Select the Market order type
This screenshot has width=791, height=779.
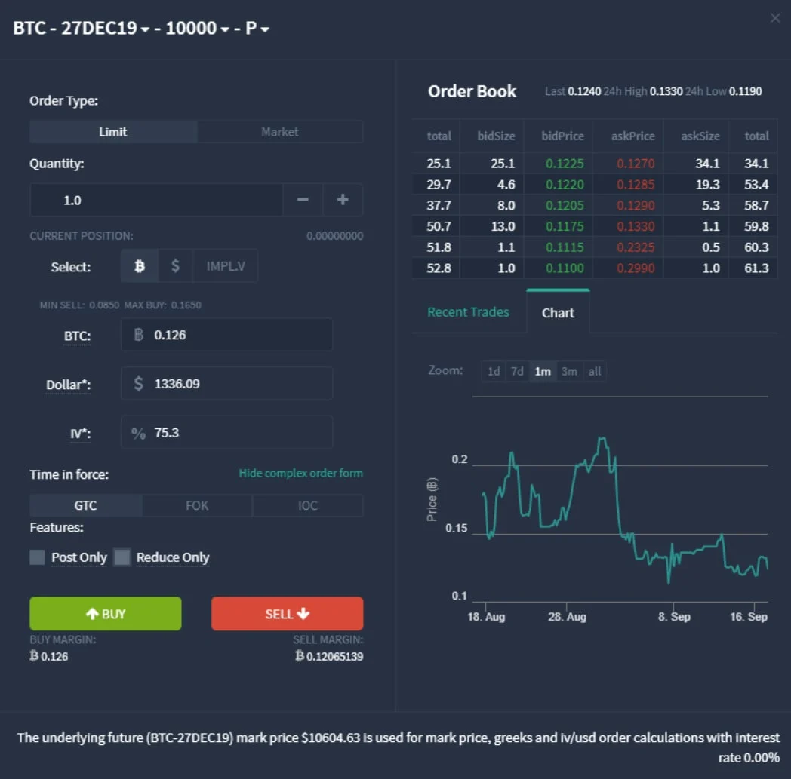click(280, 132)
